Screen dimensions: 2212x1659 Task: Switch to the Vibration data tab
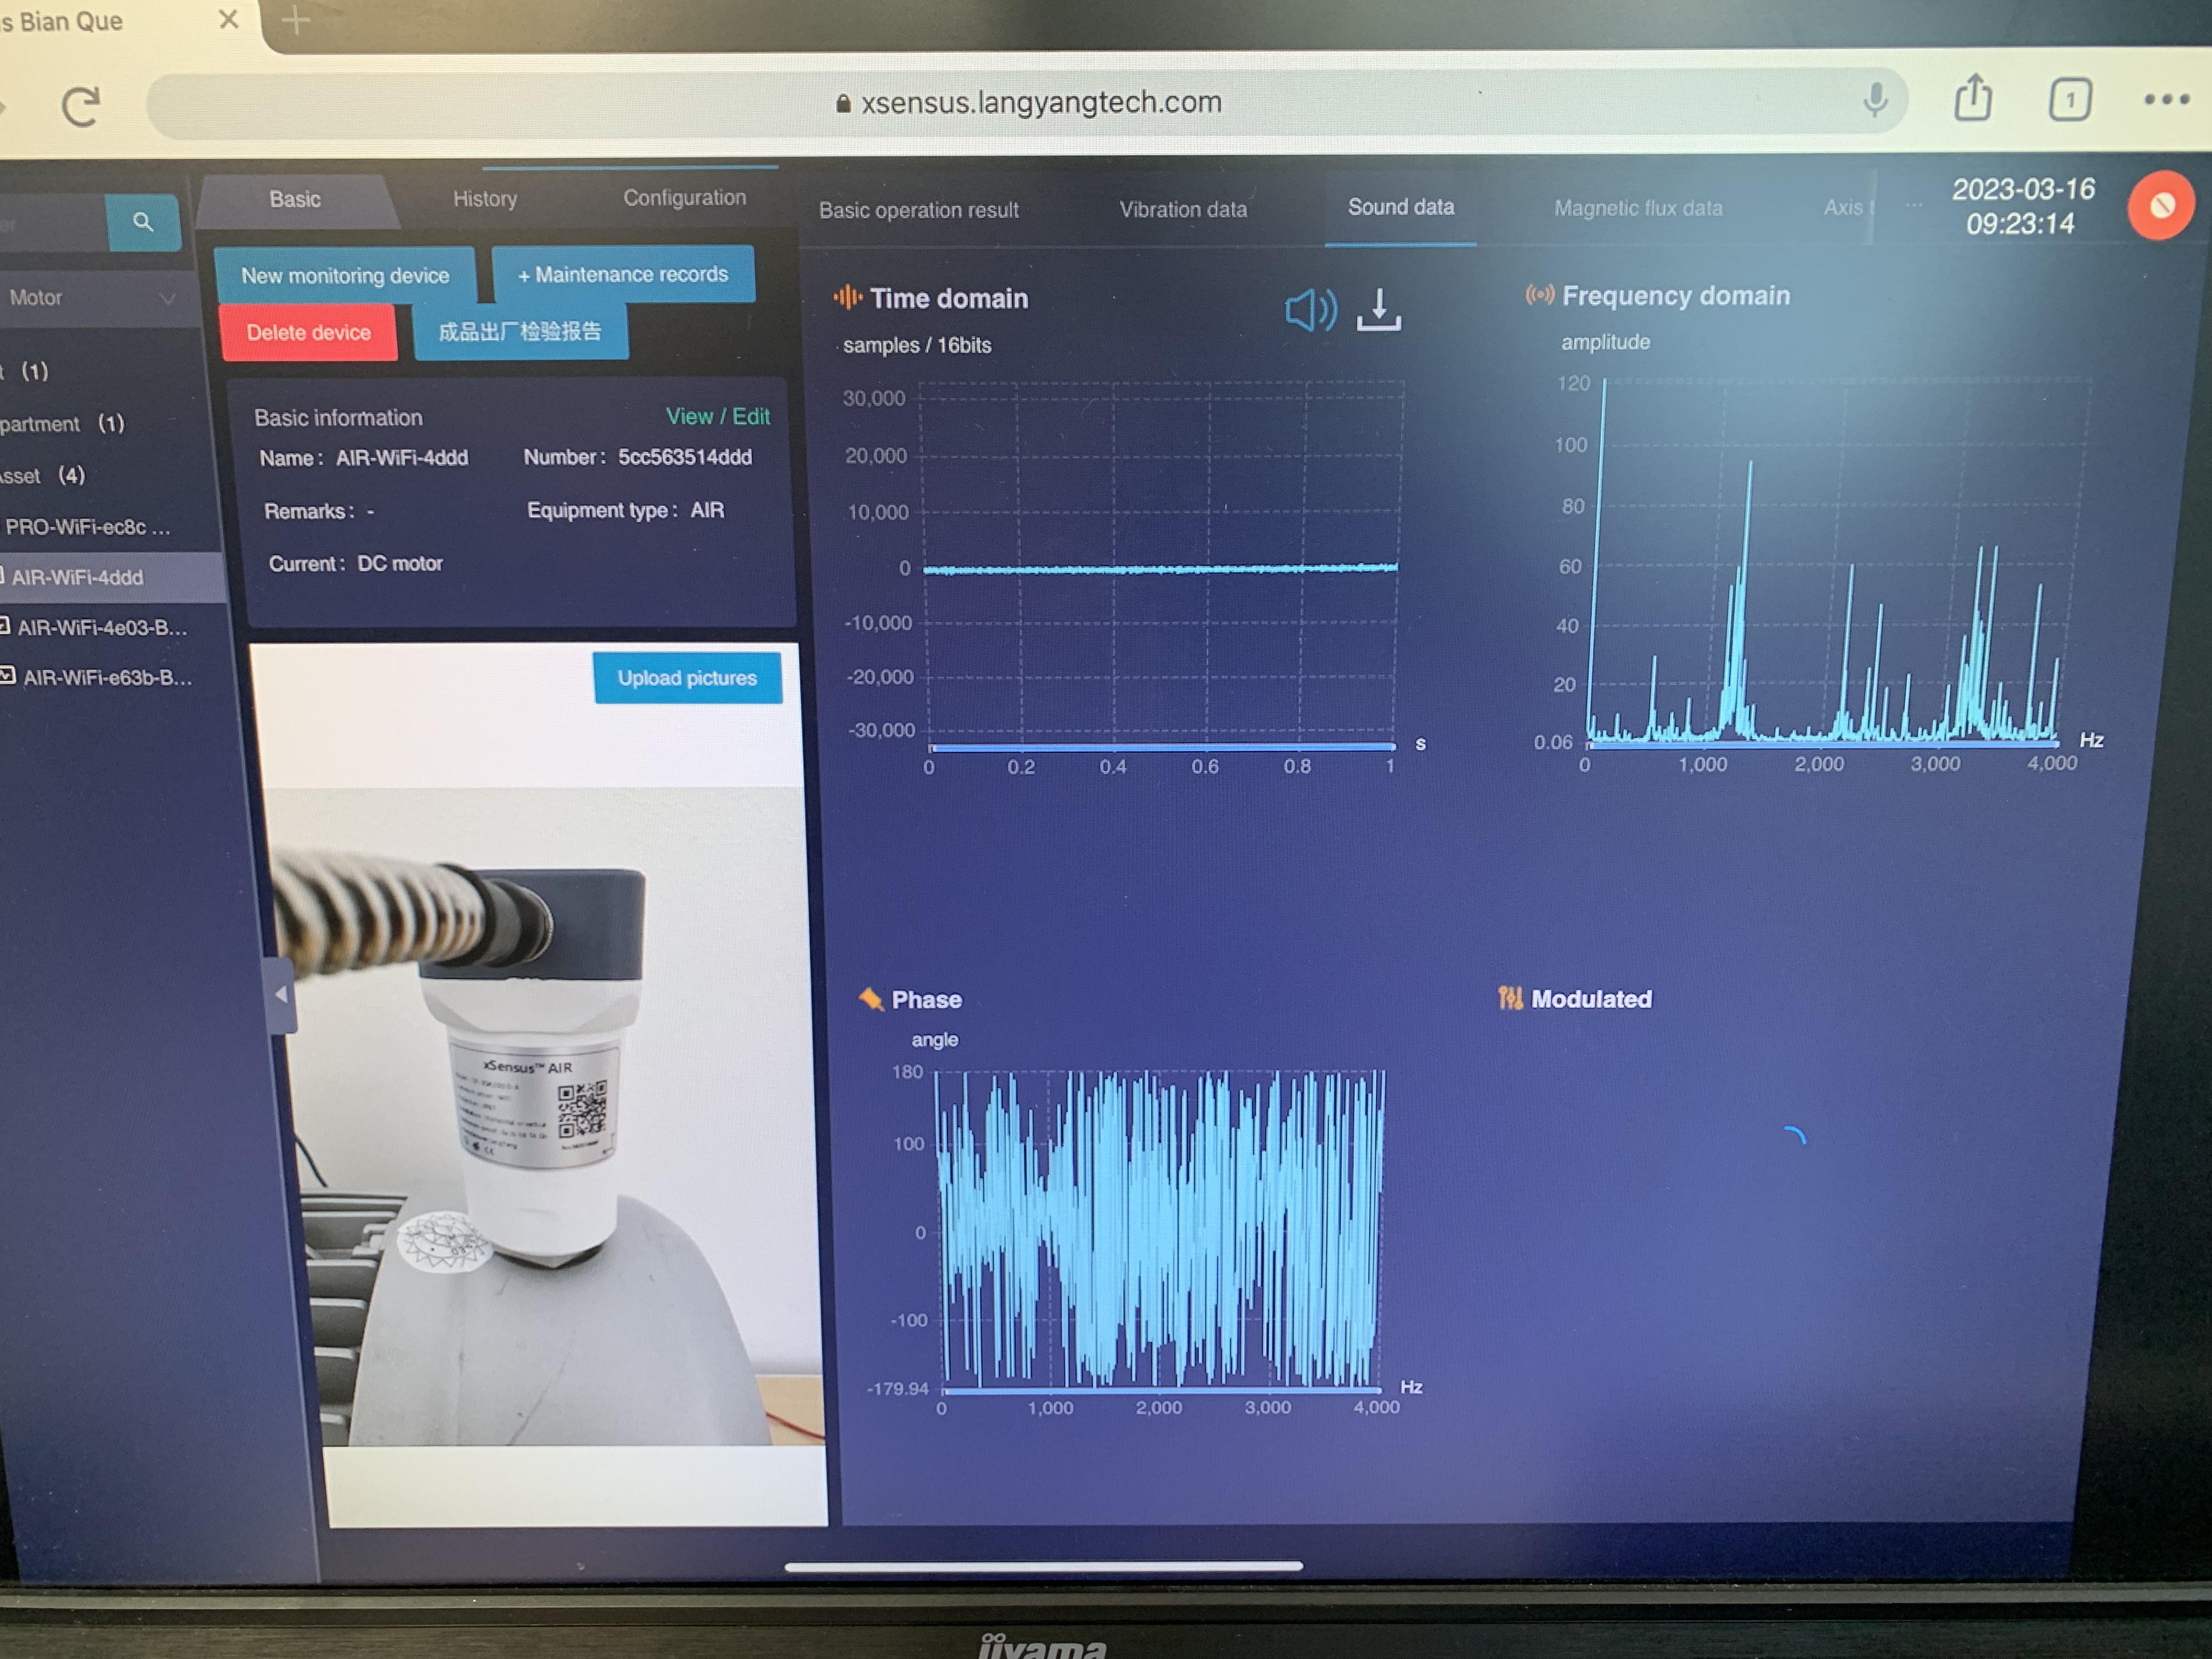[1182, 210]
